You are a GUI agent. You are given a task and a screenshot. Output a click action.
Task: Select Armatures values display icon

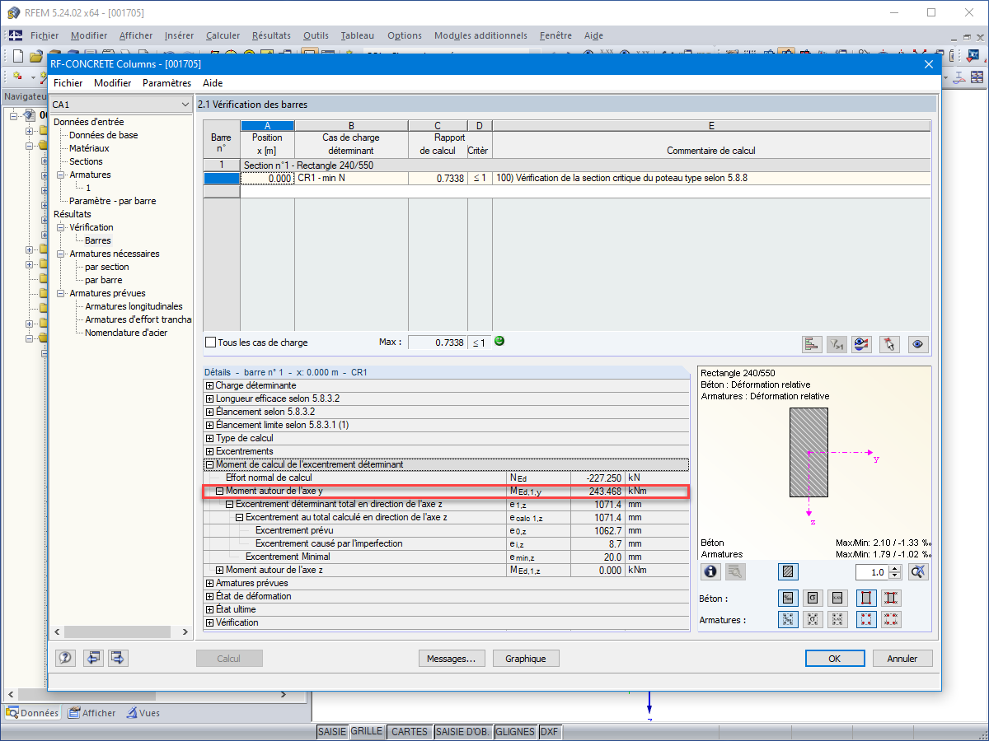837,620
